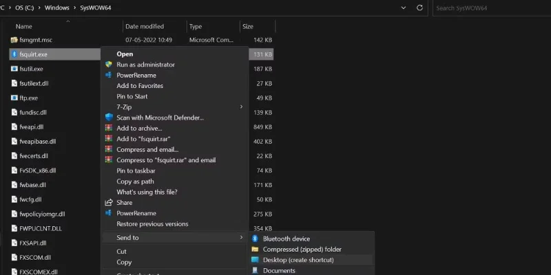Screen dimensions: 551x275
Task: Click the FWPUCLNT.DLL file icon
Action: [x=14, y=228]
